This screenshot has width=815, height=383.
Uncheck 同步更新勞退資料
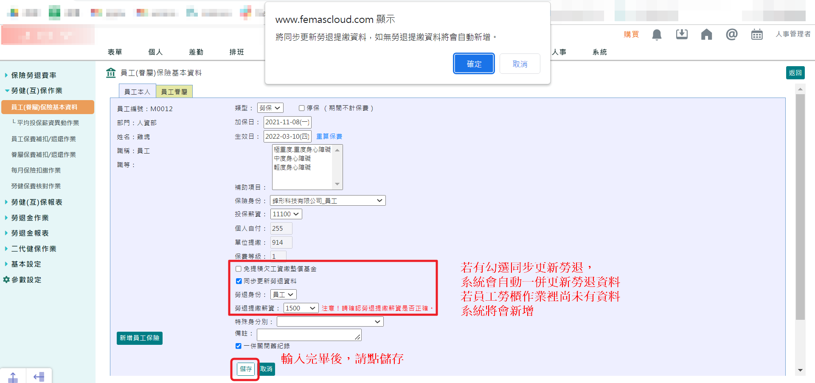pyautogui.click(x=238, y=281)
